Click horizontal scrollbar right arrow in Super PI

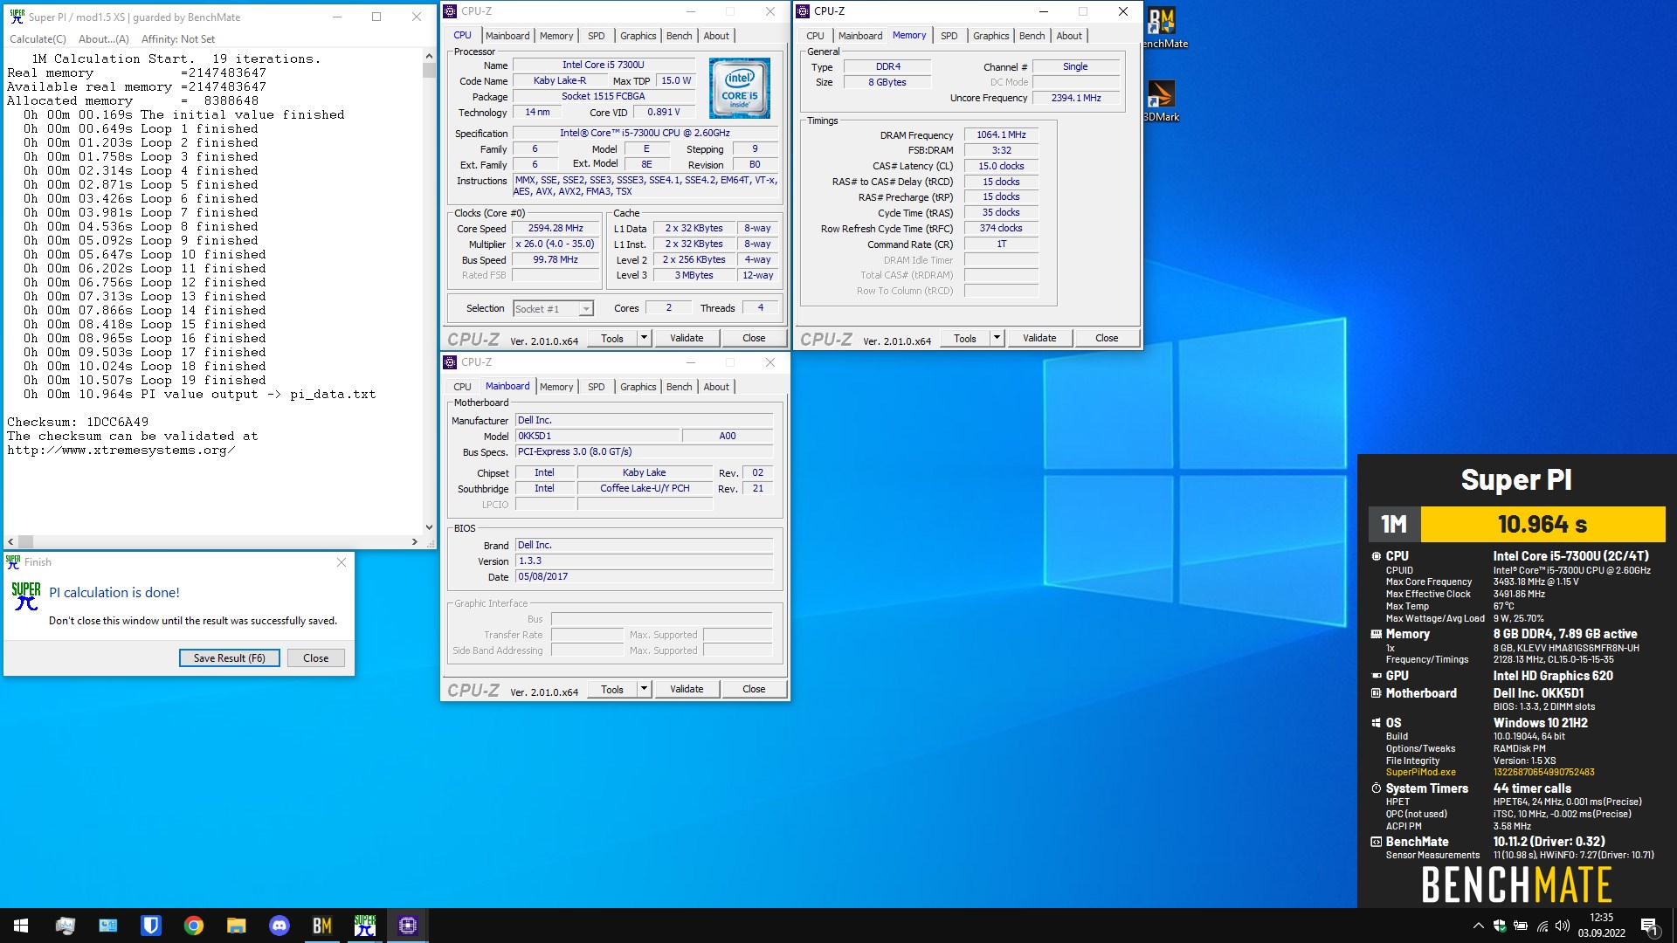tap(415, 541)
